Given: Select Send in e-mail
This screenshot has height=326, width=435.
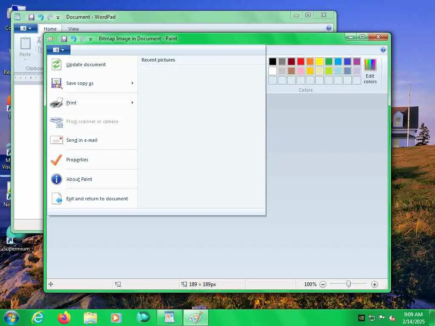Looking at the screenshot, I should tap(92, 140).
